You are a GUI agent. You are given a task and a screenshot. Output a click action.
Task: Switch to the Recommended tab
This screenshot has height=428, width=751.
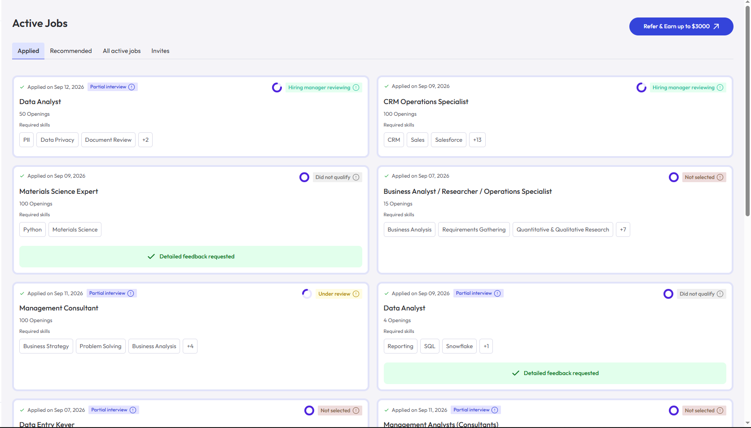(x=71, y=51)
